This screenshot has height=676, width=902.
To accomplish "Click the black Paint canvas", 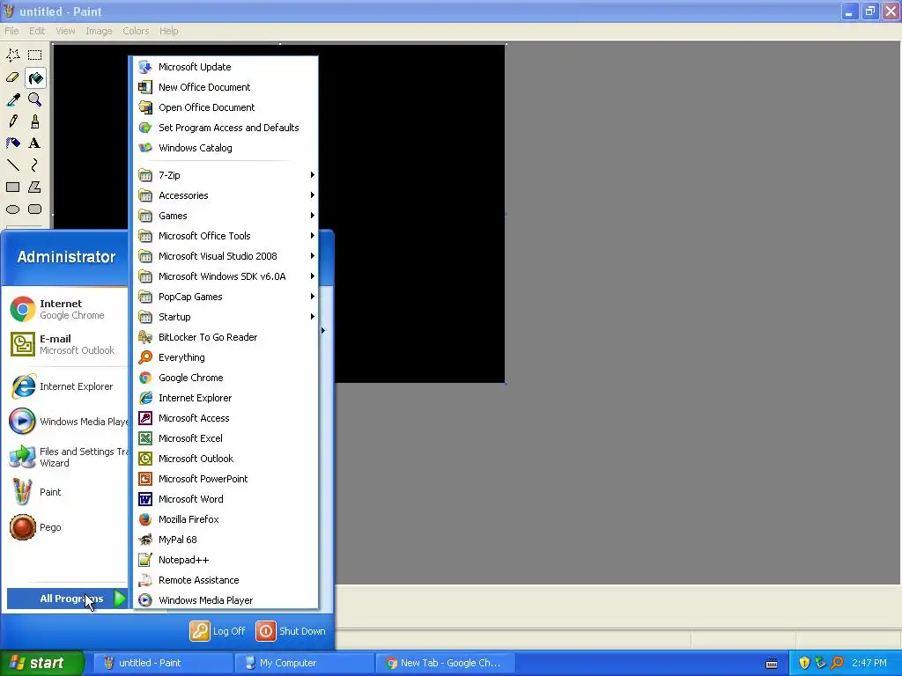I will (411, 213).
